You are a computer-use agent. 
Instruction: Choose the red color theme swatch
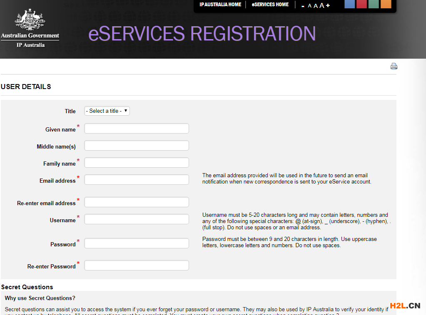pos(361,4)
